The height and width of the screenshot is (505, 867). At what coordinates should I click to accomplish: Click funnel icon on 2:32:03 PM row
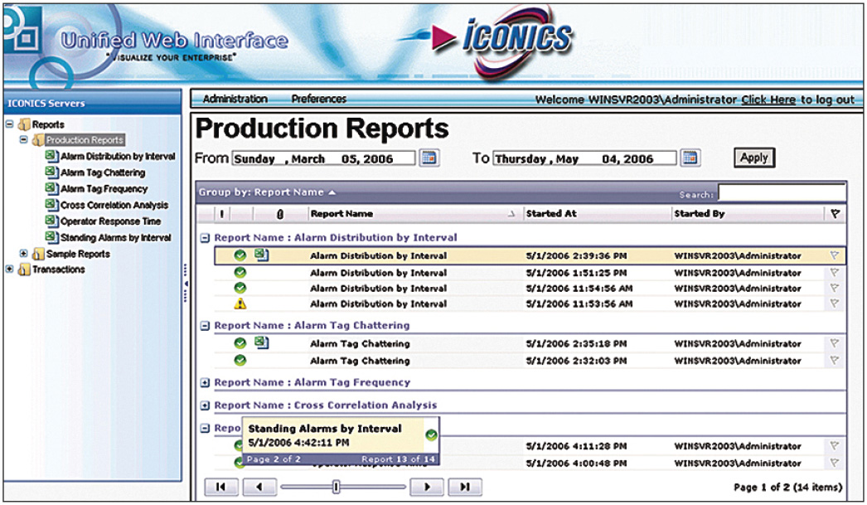tap(835, 360)
